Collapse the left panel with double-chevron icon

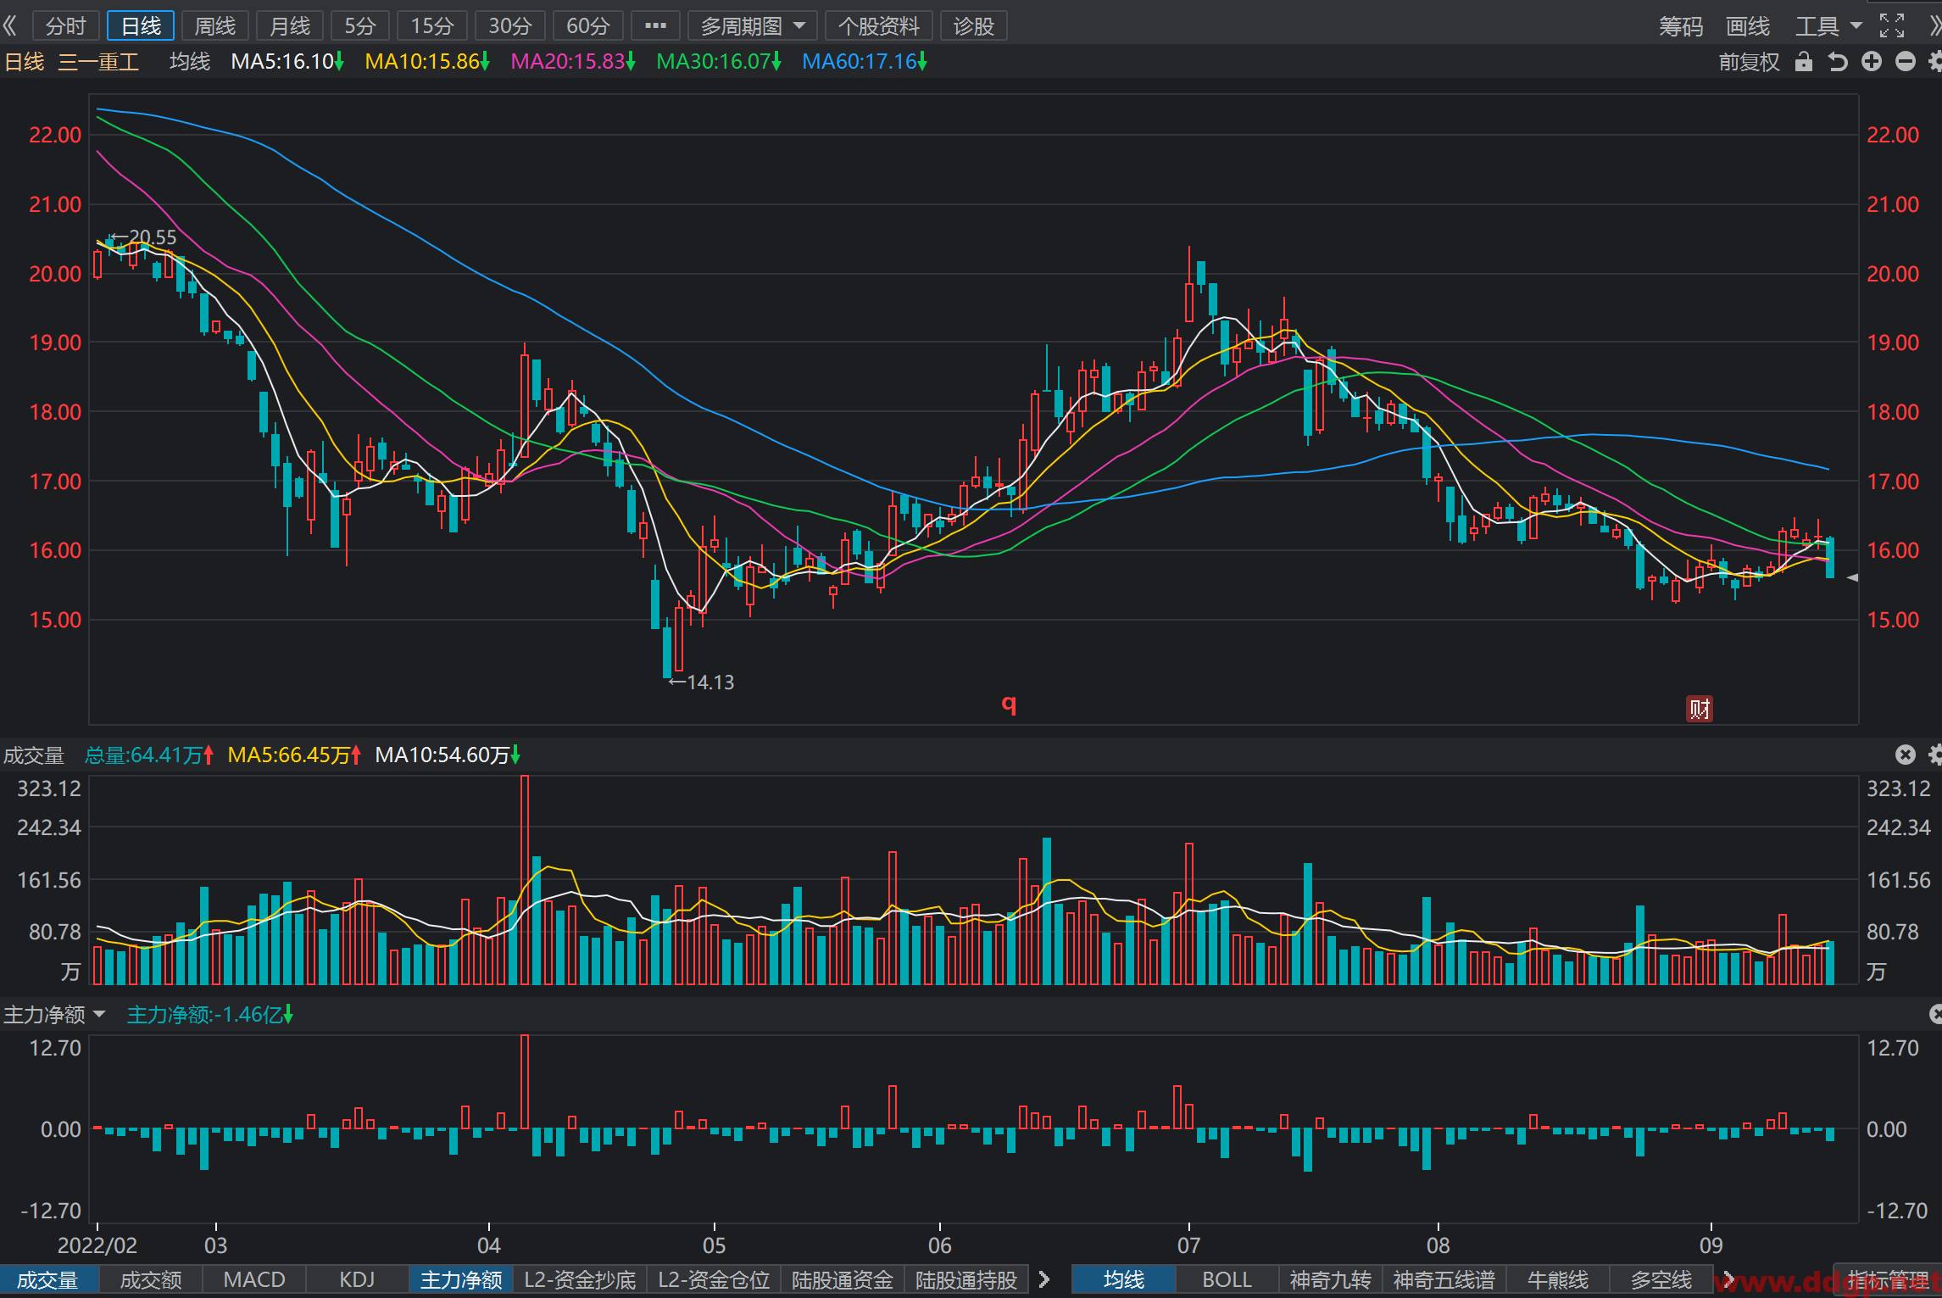tap(10, 25)
